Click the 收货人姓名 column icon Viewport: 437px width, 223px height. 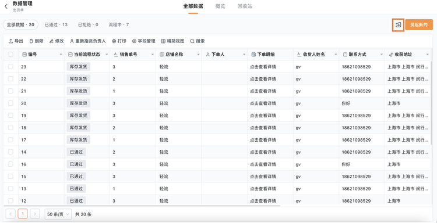[x=299, y=55]
